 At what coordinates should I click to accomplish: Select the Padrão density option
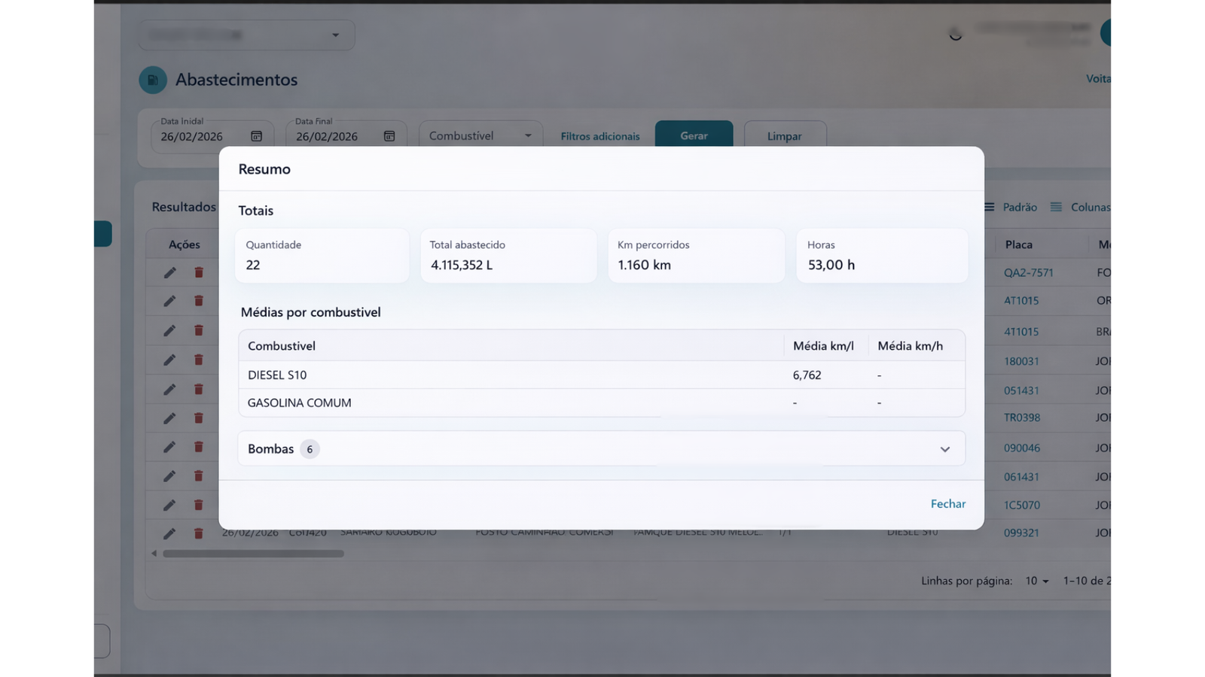pos(1011,207)
